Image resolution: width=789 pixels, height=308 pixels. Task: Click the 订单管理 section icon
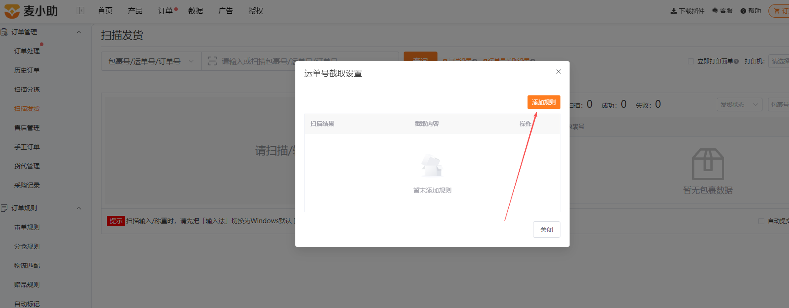(x=4, y=32)
